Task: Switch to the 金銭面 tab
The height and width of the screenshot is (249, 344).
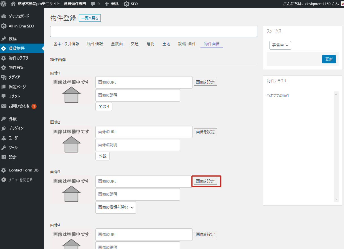Action: pos(117,44)
